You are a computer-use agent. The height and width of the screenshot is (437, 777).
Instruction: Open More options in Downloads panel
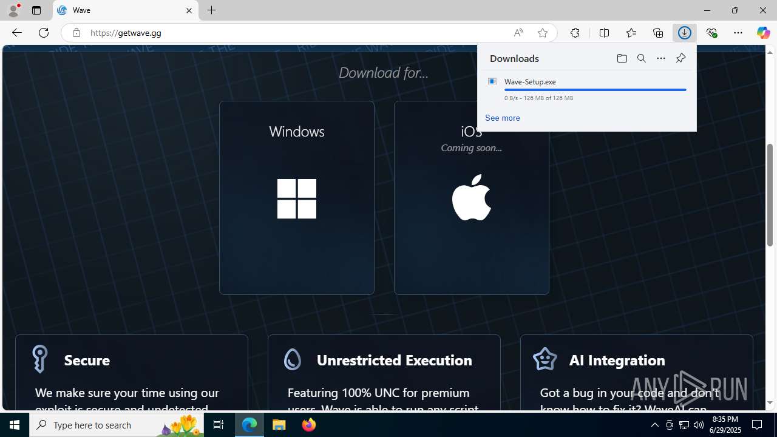click(661, 58)
